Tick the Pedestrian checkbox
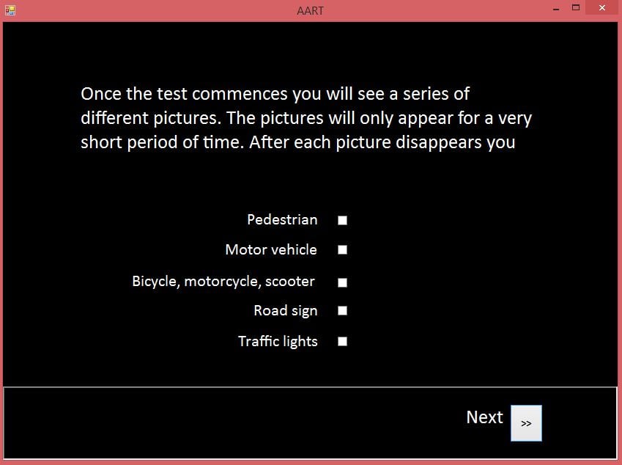Screen dimensions: 622x465 point(342,220)
